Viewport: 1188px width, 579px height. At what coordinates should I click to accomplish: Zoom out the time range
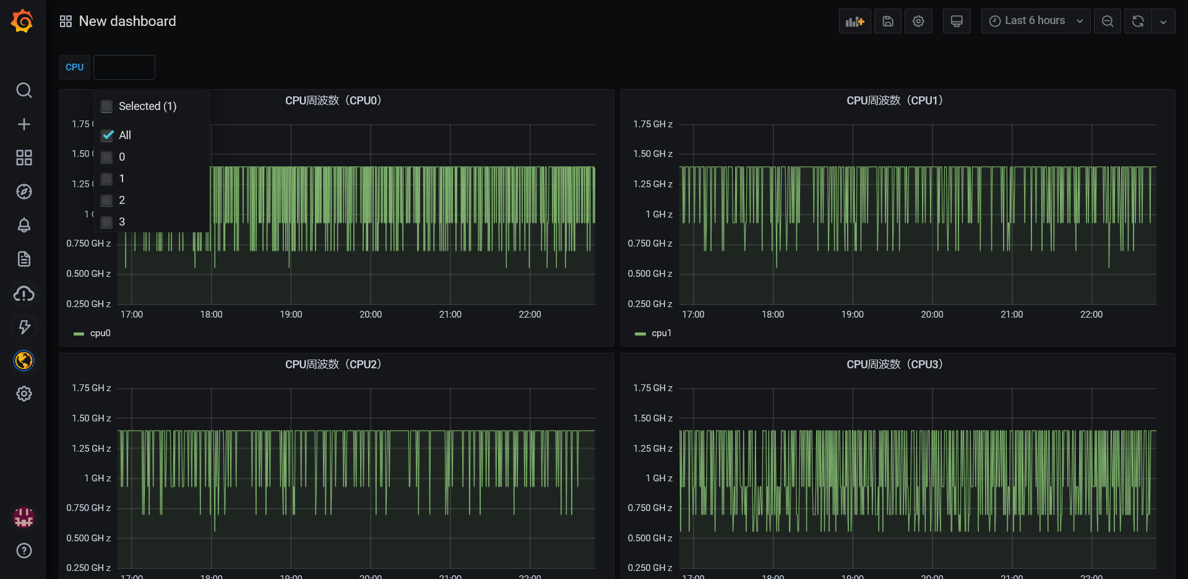tap(1107, 21)
